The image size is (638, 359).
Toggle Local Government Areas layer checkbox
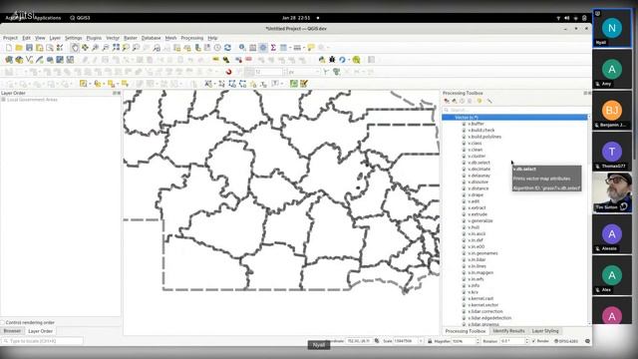(4, 100)
